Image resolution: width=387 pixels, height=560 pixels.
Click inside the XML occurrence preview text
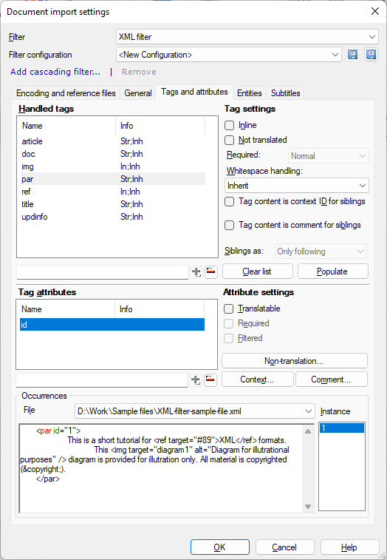(160, 468)
